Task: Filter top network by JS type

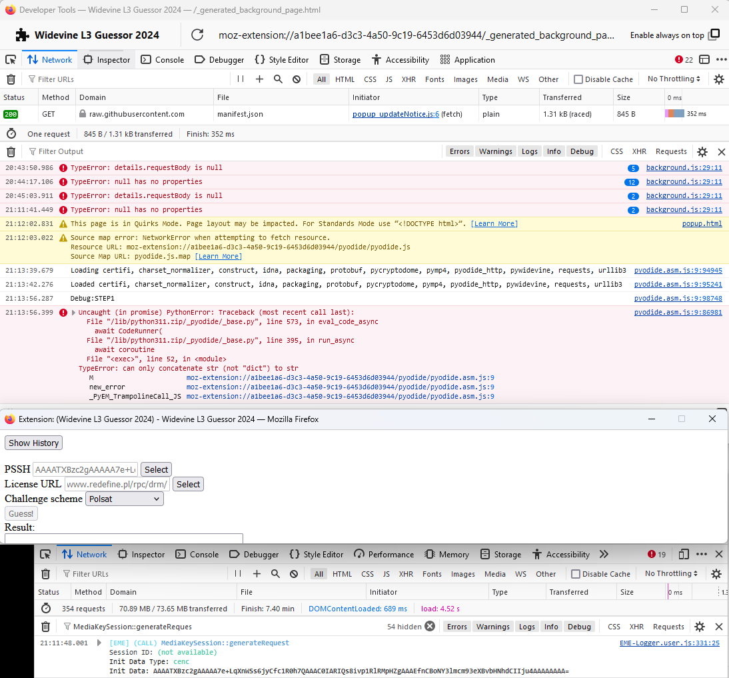Action: point(388,79)
